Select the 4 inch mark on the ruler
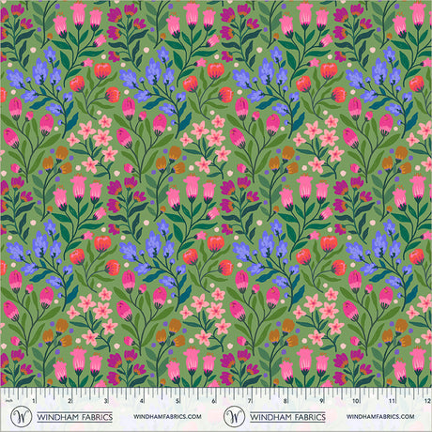The width and height of the screenshot is (432, 432). click(x=142, y=401)
